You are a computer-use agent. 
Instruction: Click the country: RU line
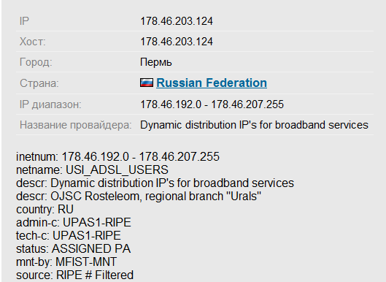[x=45, y=210]
